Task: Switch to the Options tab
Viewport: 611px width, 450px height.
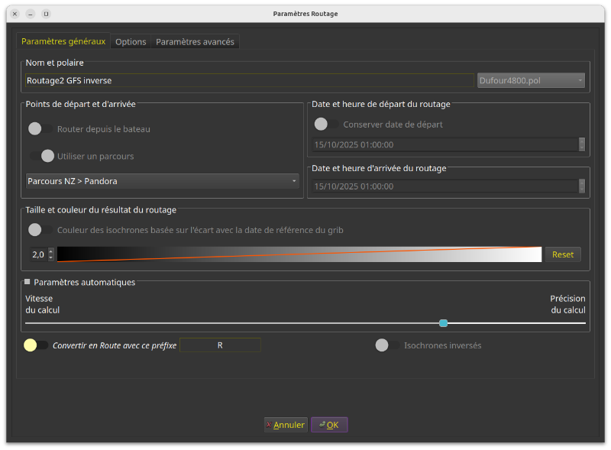Action: [131, 42]
